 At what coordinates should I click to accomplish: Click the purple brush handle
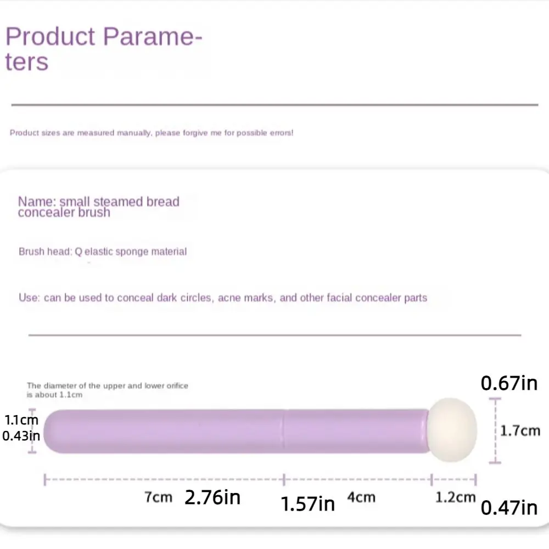pyautogui.click(x=237, y=431)
